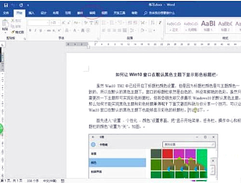Switch to the 设计 (Design) tab
This screenshot has width=241, height=183.
point(43,13)
